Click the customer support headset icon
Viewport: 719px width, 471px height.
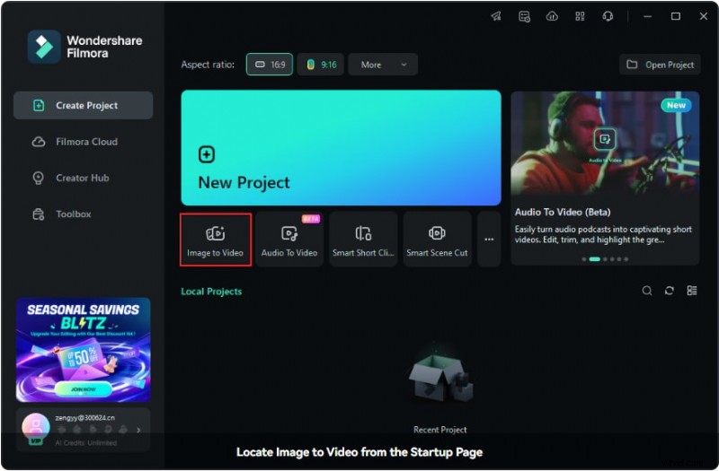pyautogui.click(x=608, y=16)
